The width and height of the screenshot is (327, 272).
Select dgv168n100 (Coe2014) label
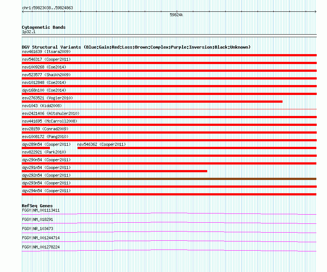(44, 90)
